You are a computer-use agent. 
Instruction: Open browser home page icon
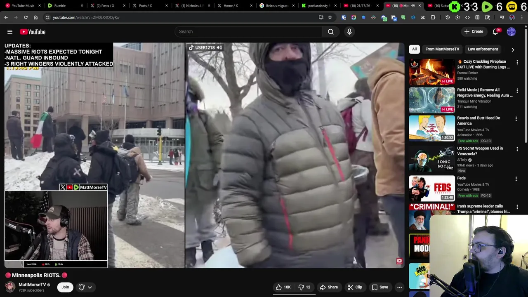click(35, 17)
